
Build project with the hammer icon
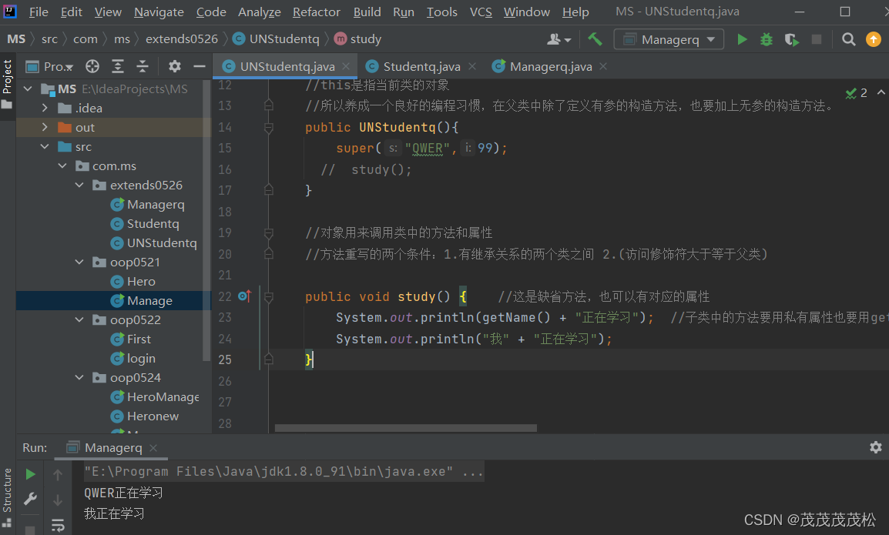coord(595,39)
